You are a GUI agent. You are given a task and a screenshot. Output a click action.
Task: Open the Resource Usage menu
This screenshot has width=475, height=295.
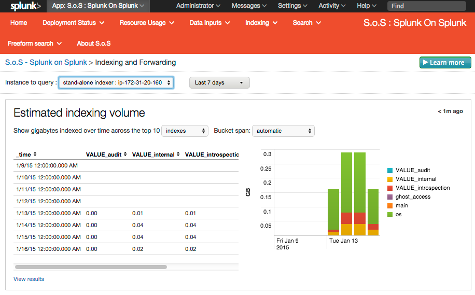(146, 23)
